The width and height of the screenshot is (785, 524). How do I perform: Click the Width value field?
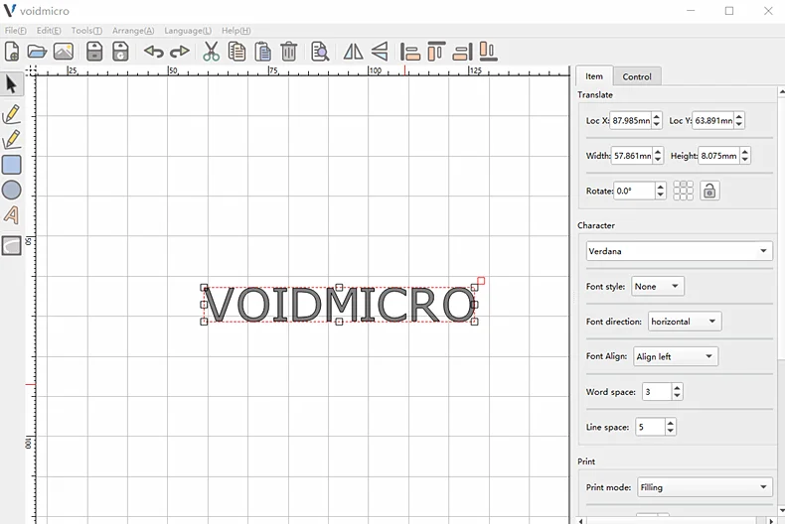pos(632,156)
